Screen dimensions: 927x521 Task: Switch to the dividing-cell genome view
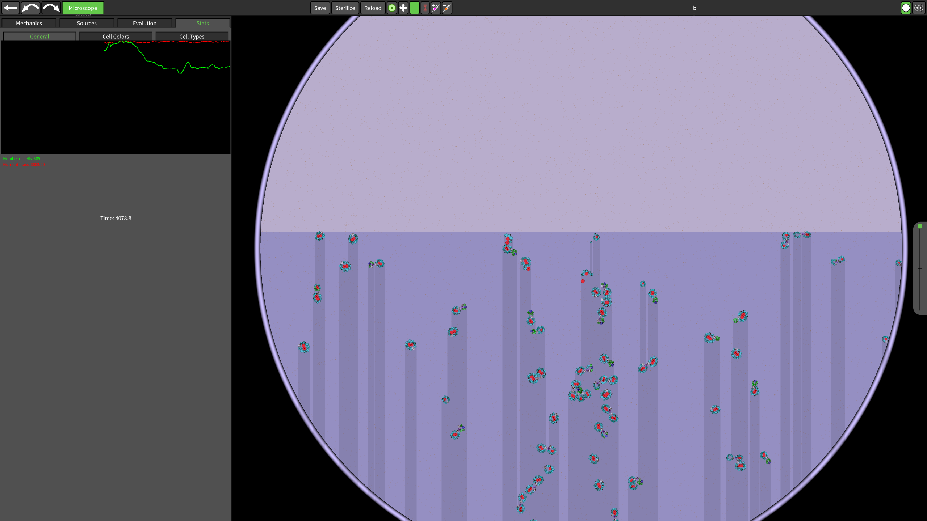click(919, 8)
